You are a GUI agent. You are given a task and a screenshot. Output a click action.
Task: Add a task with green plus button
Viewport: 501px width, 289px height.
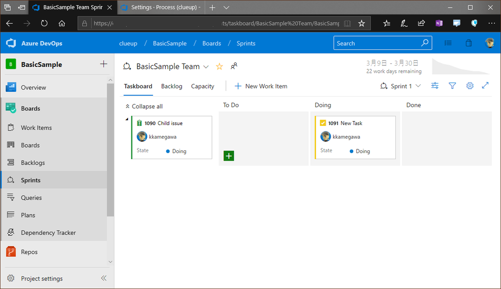tap(229, 156)
